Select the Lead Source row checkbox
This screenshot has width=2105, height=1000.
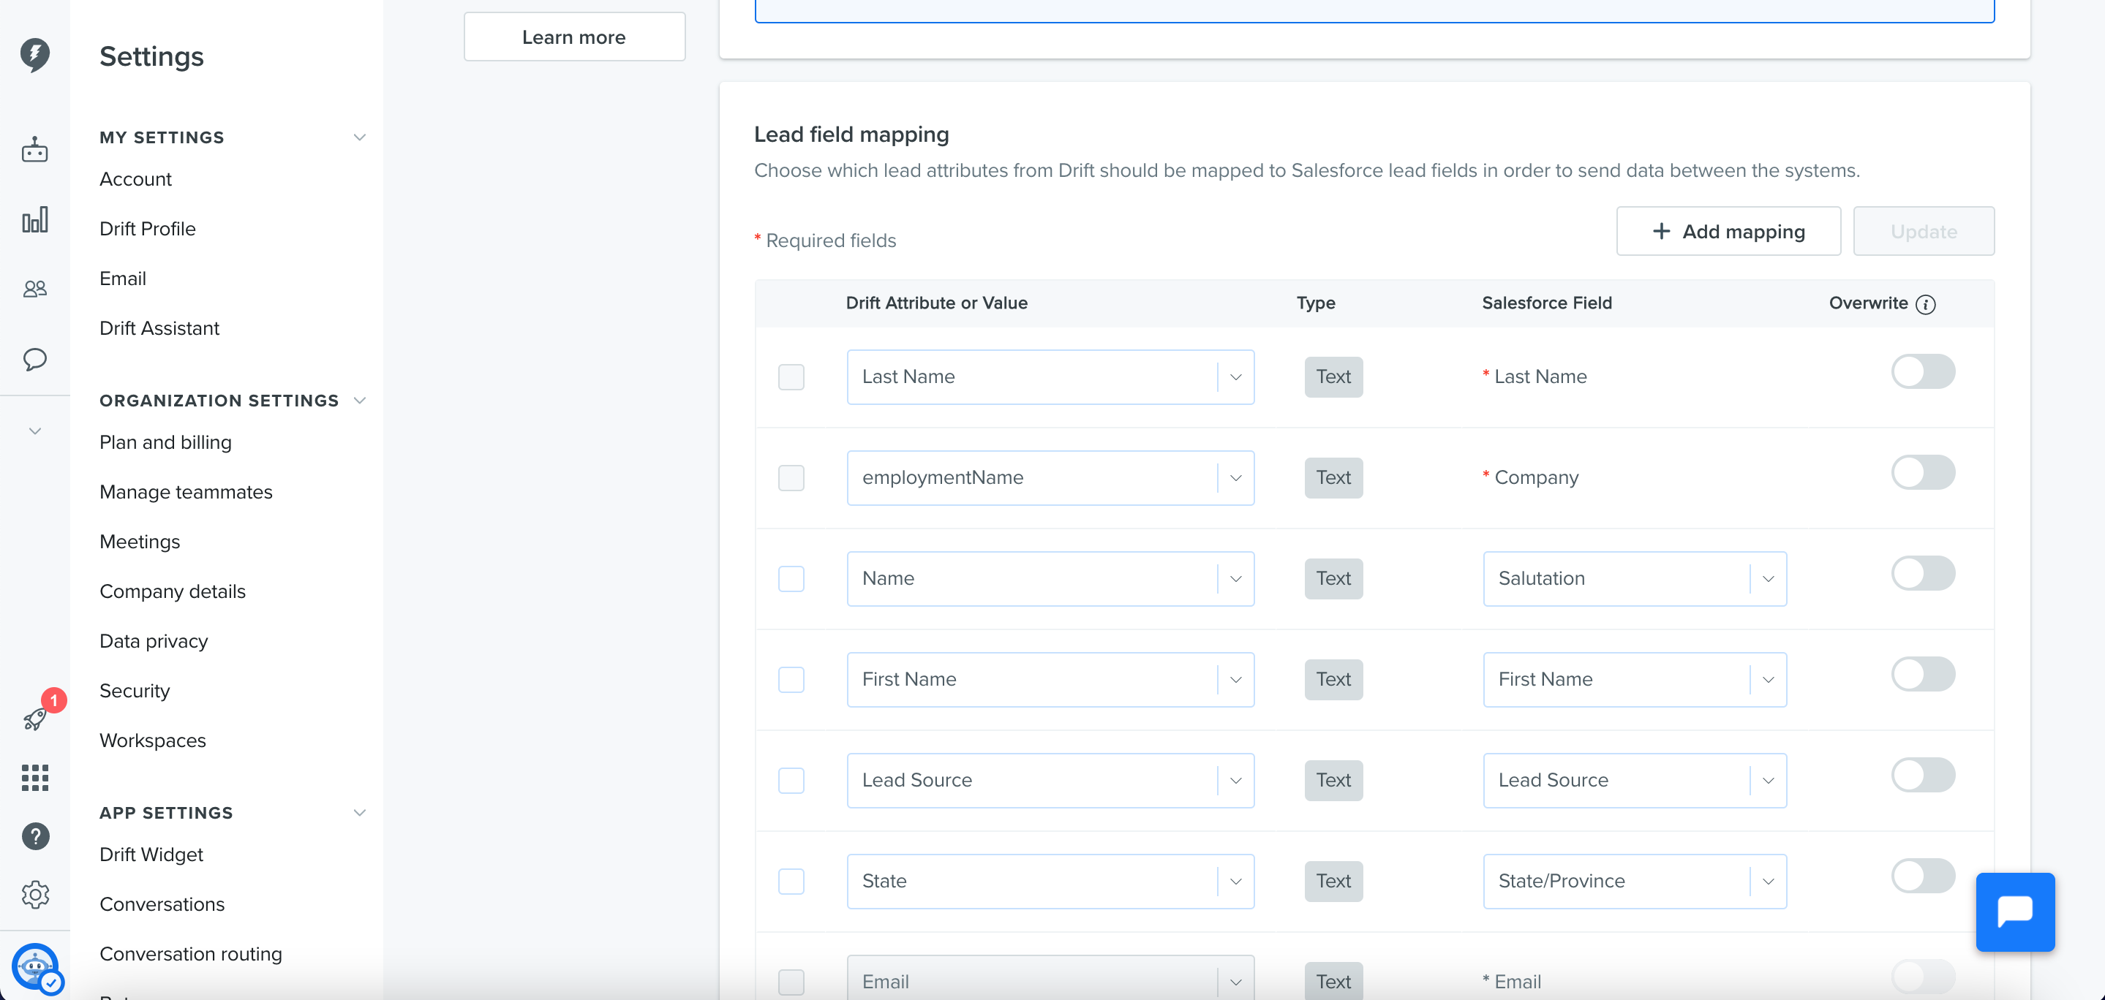(x=790, y=780)
